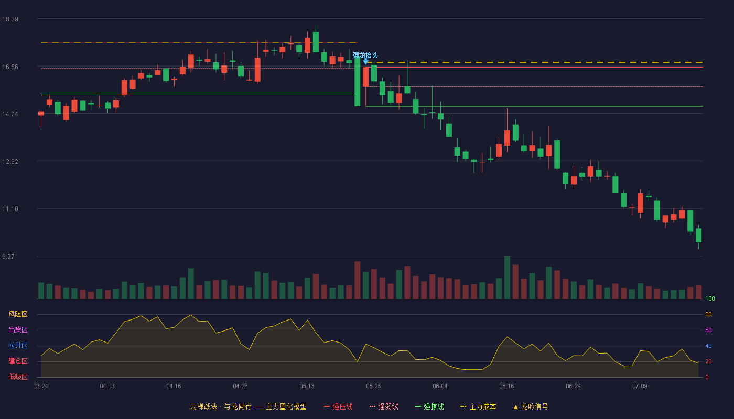Click the 龙吟信号 triangle legend icon
This screenshot has width=734, height=419.
tap(515, 406)
